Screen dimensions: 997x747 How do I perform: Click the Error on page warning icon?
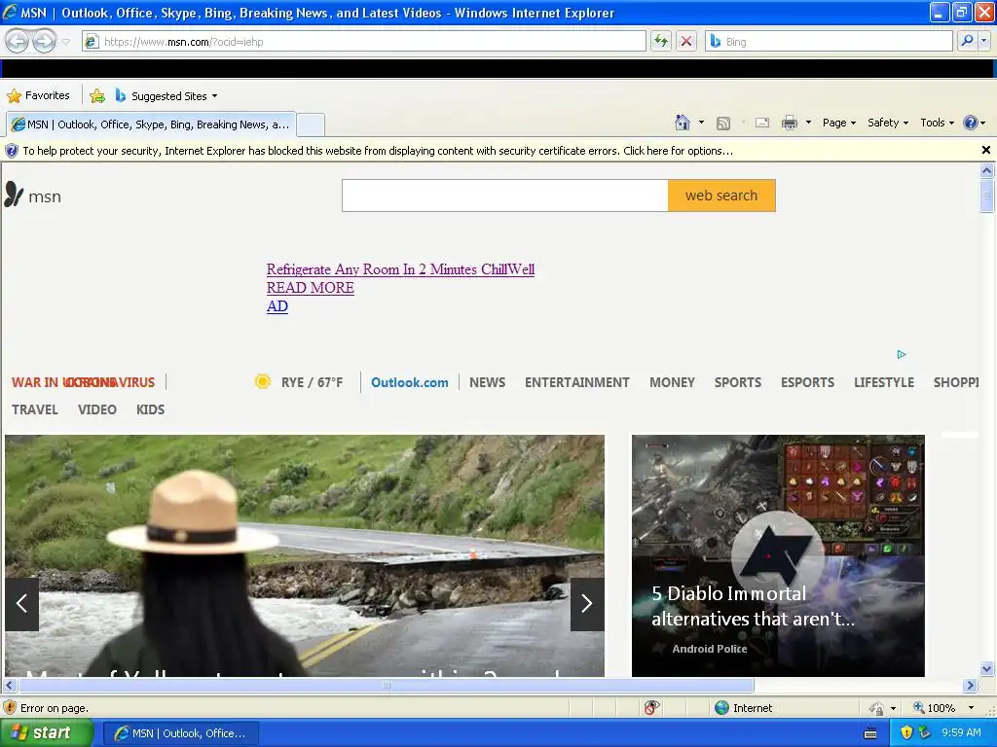[x=10, y=708]
